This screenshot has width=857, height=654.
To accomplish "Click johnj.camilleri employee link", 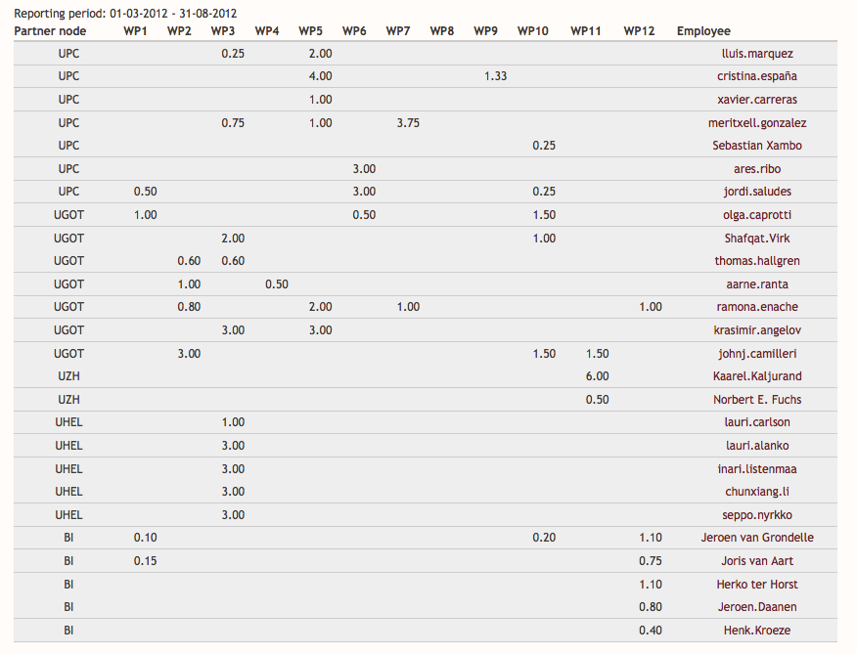I will [757, 354].
